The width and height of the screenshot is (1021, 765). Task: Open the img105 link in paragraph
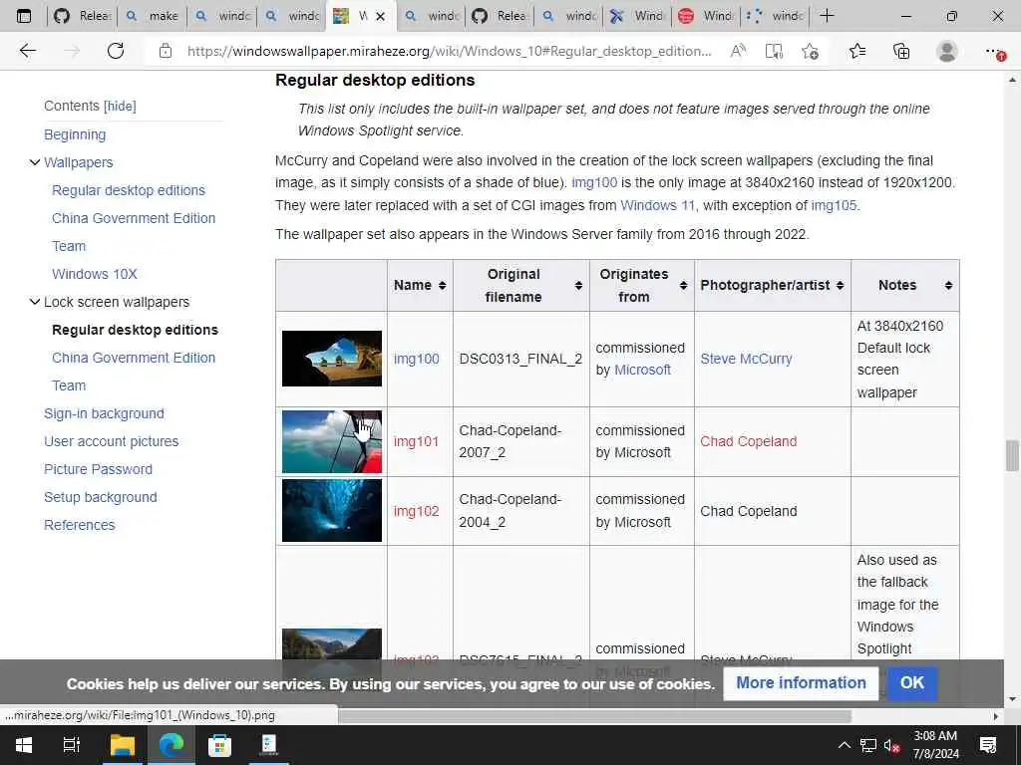click(834, 205)
